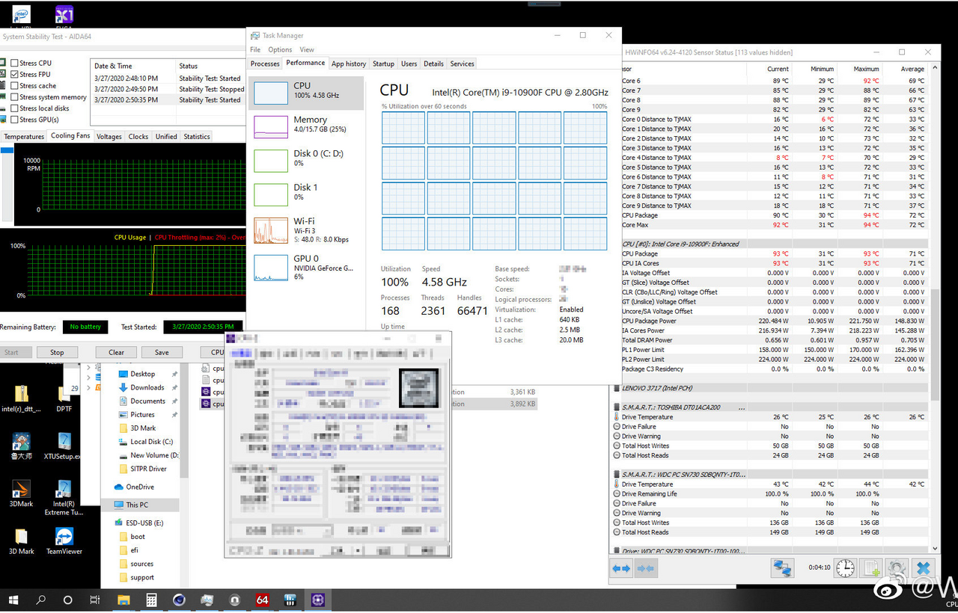This screenshot has width=958, height=613.
Task: Select the Disk 1 performance item
Action: [x=306, y=194]
